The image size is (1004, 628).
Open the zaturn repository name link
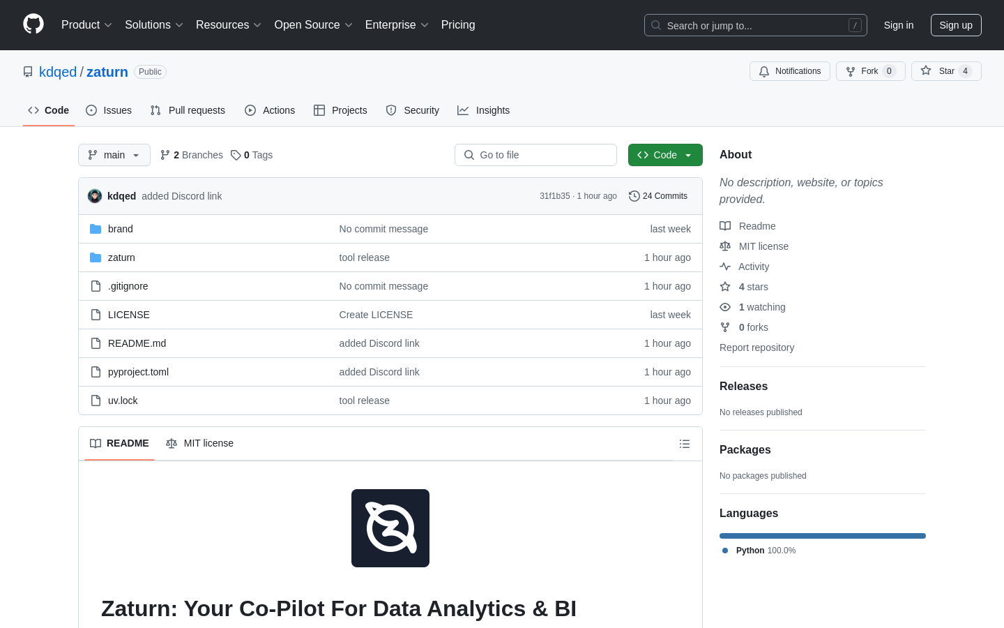tap(107, 72)
